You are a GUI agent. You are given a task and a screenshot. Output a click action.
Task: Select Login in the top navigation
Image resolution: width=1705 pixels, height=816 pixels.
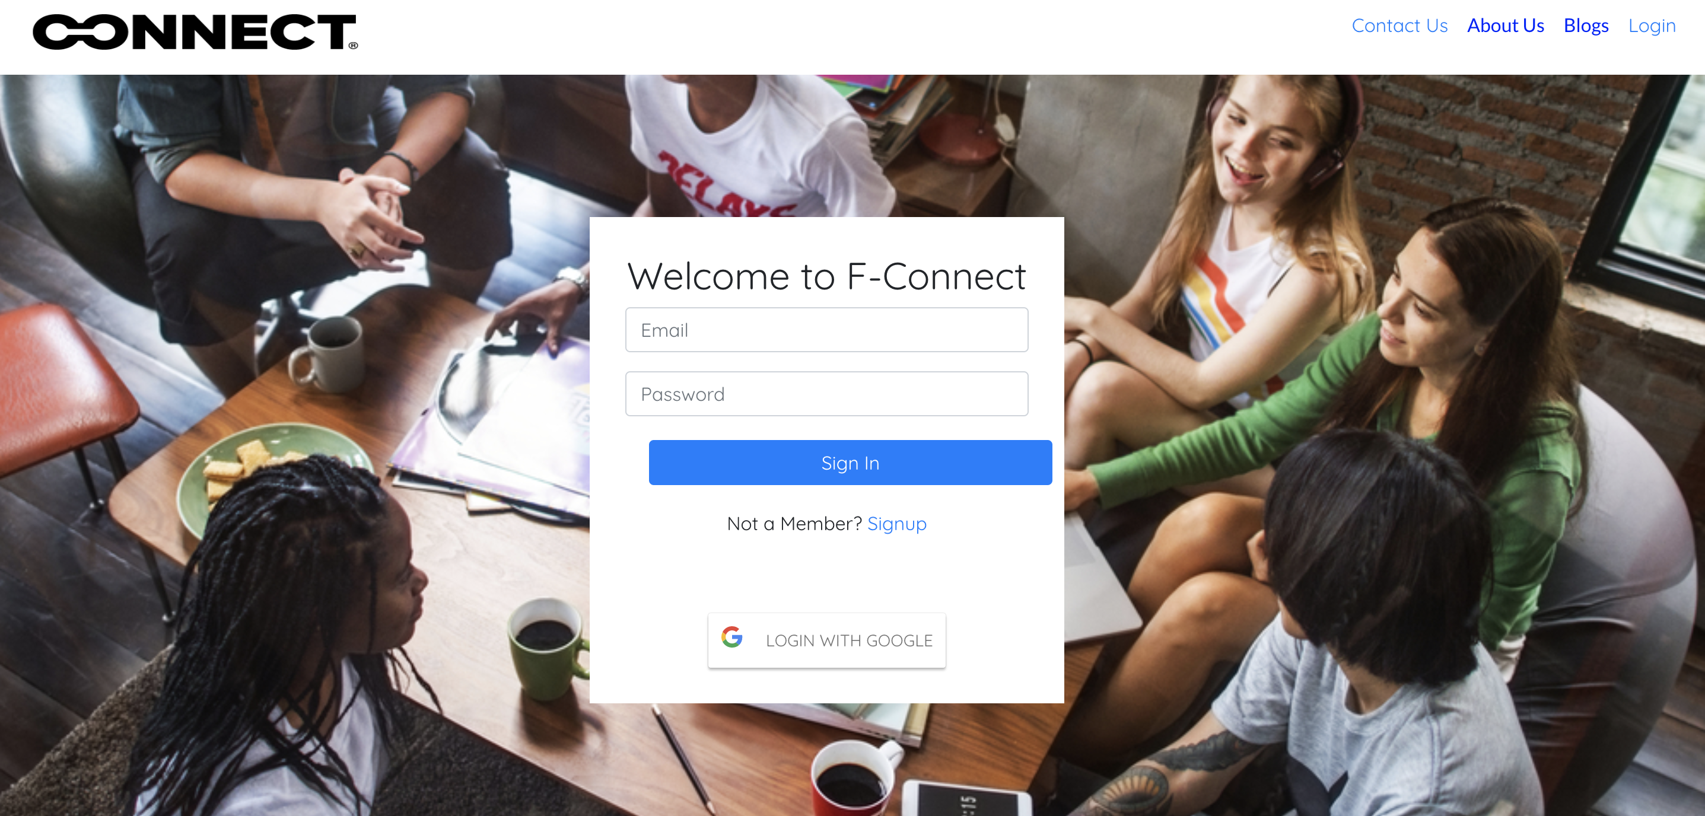[1652, 25]
